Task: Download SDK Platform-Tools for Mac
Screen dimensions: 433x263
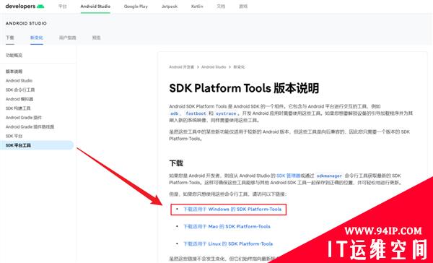Action: (x=227, y=226)
